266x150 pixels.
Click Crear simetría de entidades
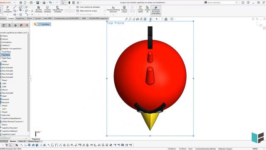tap(88, 7)
